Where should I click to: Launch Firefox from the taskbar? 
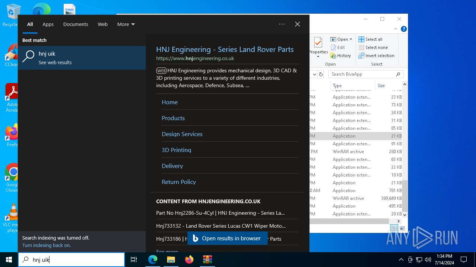click(x=189, y=260)
